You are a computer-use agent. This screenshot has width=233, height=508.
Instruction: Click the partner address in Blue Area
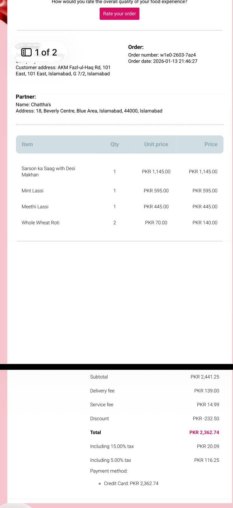coord(89,111)
